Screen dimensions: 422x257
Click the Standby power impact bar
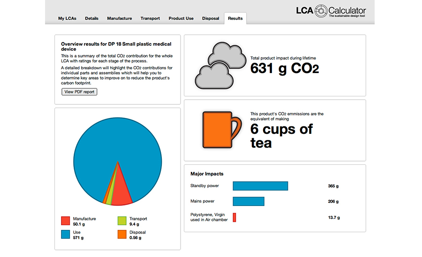pyautogui.click(x=260, y=186)
